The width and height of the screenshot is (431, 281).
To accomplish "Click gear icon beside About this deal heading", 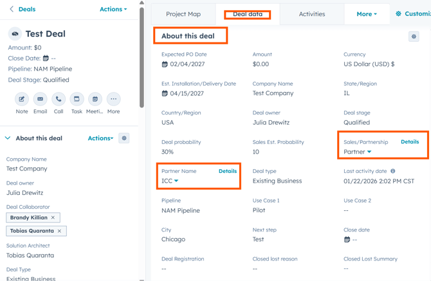I will coord(414,37).
